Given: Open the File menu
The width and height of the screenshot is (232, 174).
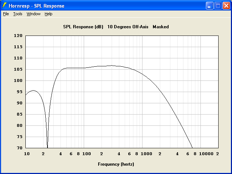Looking at the screenshot, I should point(6,14).
